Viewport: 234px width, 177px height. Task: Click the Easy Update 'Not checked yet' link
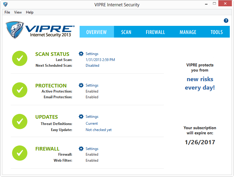(99, 130)
